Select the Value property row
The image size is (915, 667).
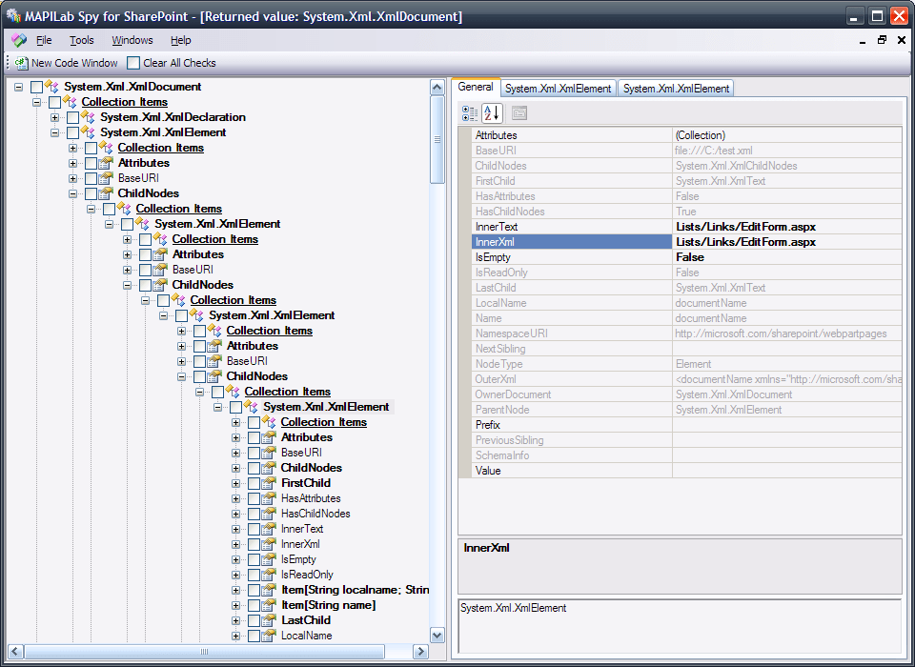point(686,471)
